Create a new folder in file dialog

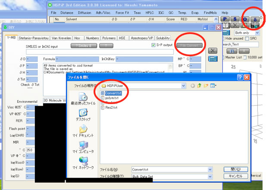coord(206,86)
